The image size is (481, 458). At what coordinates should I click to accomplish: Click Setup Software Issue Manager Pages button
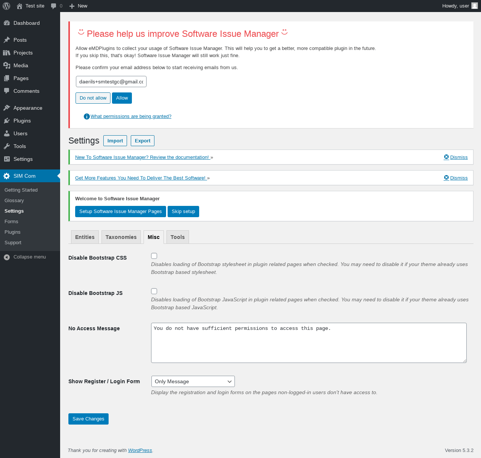coord(121,212)
